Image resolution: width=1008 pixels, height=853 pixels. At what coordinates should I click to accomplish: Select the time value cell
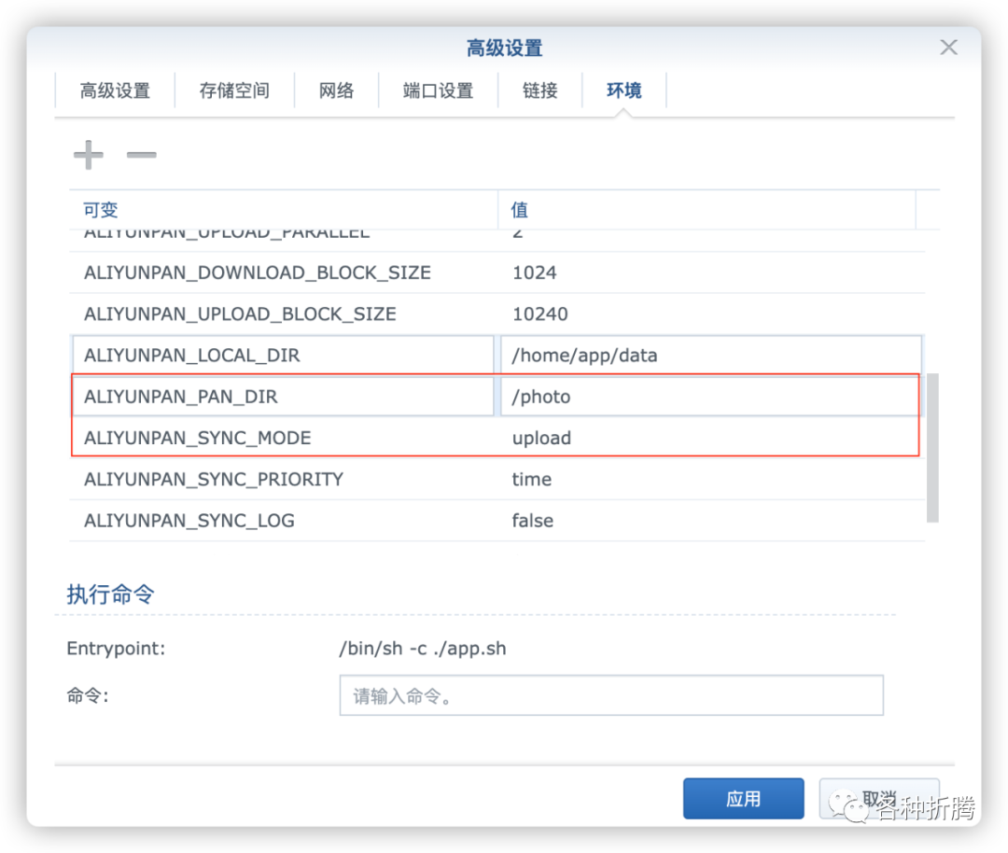click(x=532, y=479)
